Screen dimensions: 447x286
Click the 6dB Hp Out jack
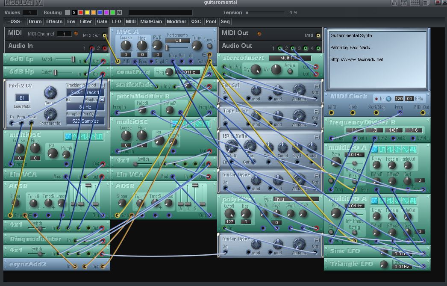pos(103,74)
